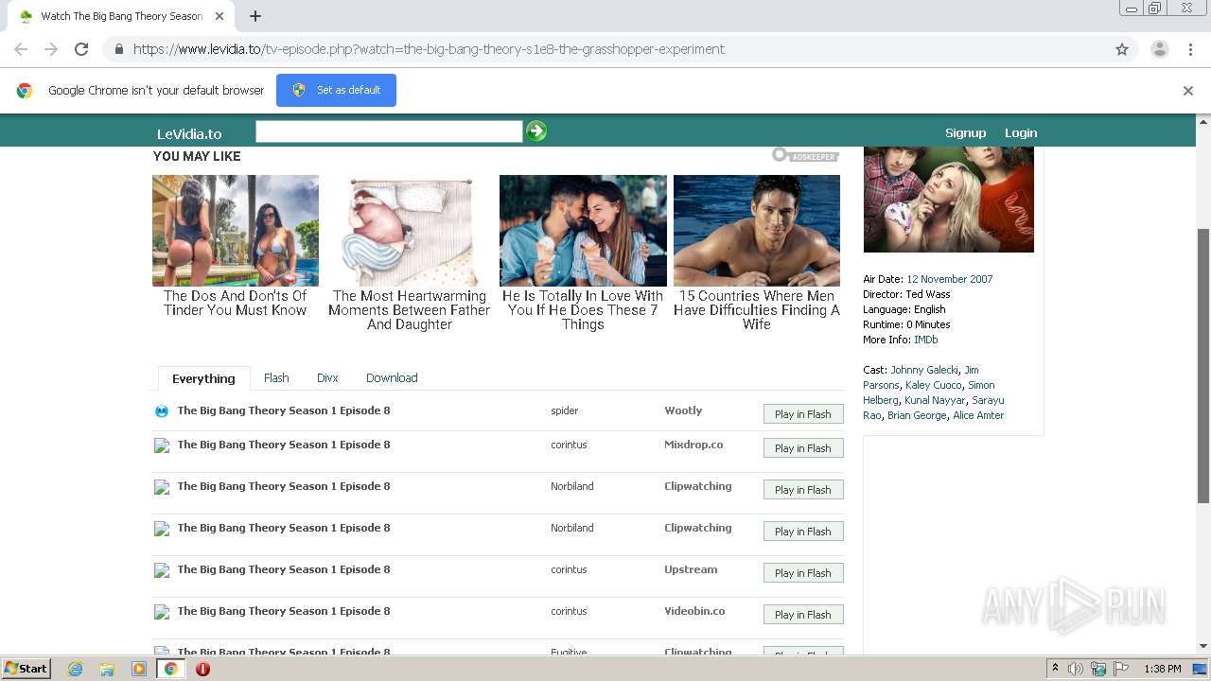
Task: Select the Everything tab
Action: tap(203, 378)
